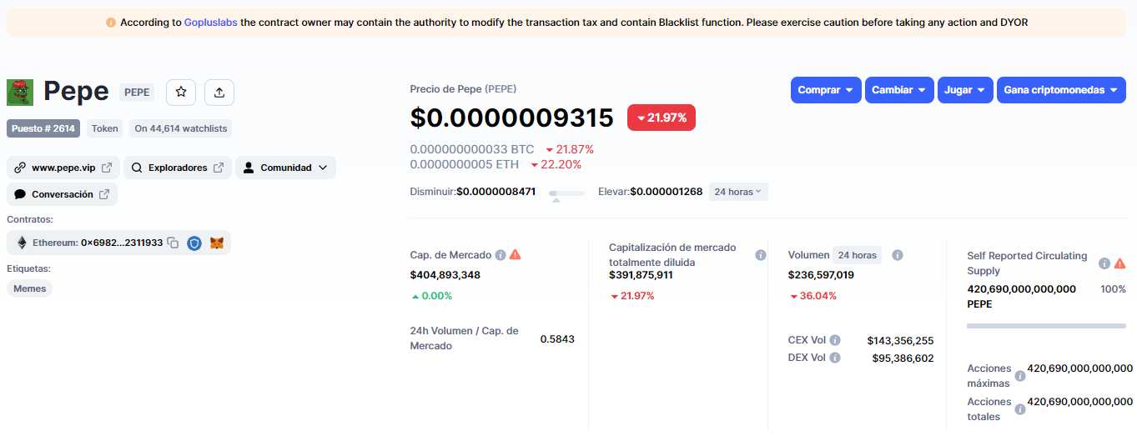The image size is (1137, 441).
Task: Click info icon next to CEX Vol
Action: click(x=835, y=340)
